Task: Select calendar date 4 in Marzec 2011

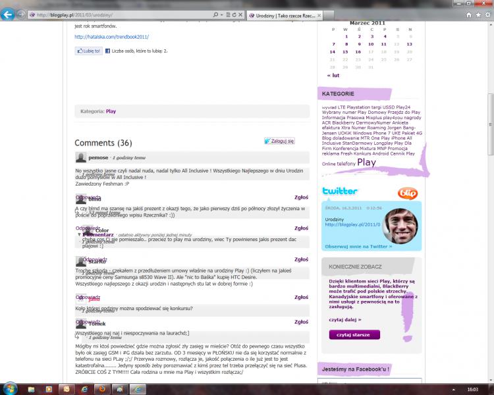Action: 385,37
